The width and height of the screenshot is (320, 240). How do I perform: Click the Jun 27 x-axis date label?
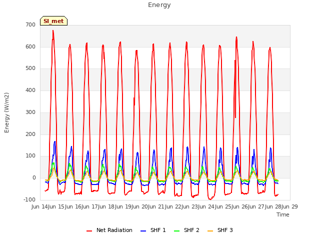pos(257,206)
